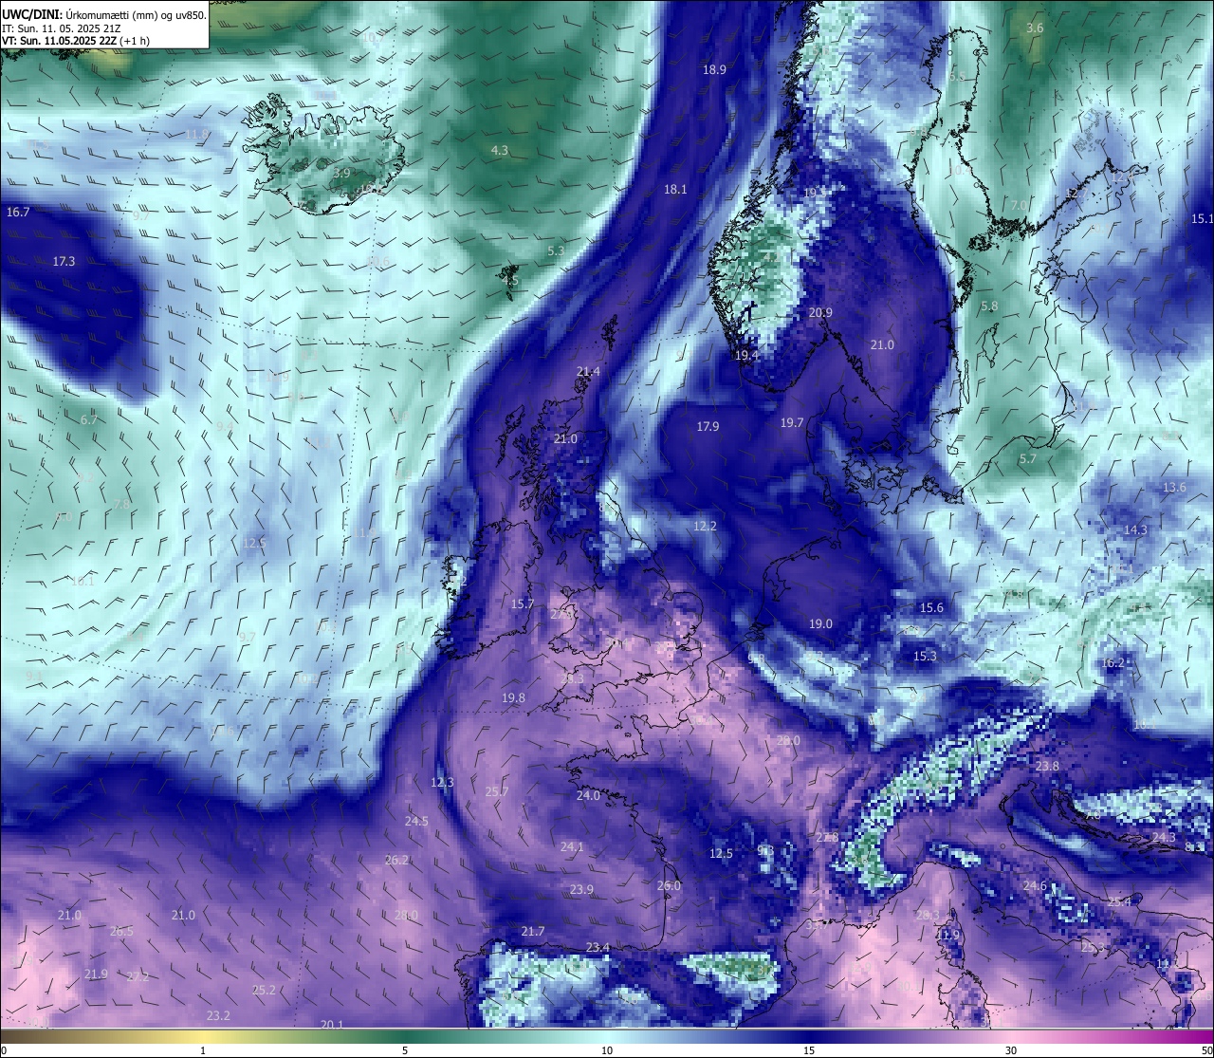This screenshot has height=1058, width=1214.
Task: Click the 18.9 value off northern Norway
Action: click(x=714, y=69)
